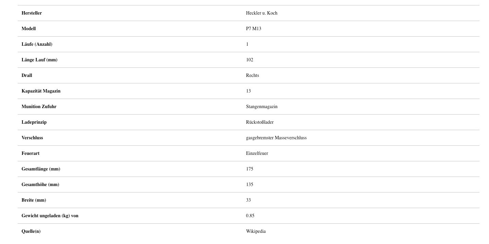Select the weight value 0.85
The image size is (489, 244).
[250, 216]
